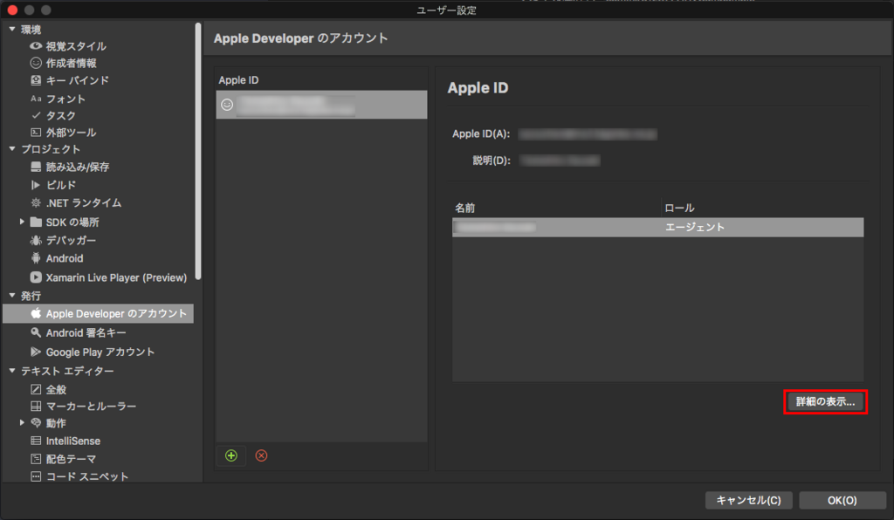Select Google Play アカウント

100,352
